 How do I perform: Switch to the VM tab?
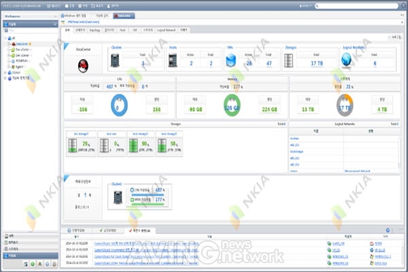click(x=135, y=30)
